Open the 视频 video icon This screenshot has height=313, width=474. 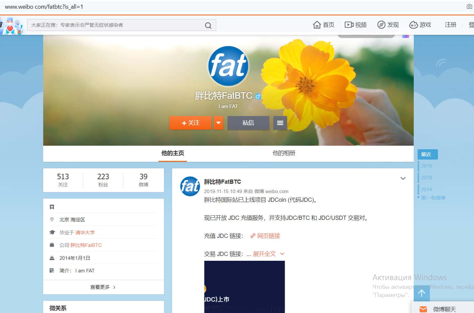tap(349, 25)
